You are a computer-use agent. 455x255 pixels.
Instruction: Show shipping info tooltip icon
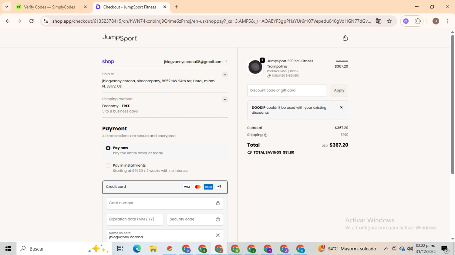[266, 135]
